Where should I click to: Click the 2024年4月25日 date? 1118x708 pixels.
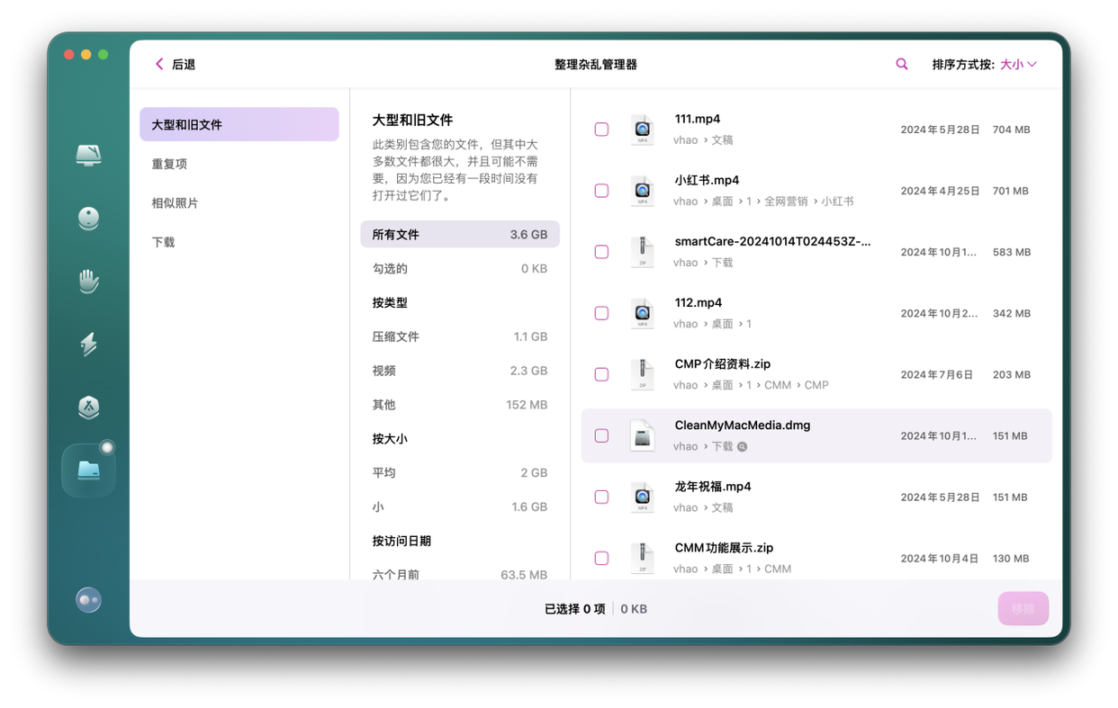[x=940, y=191]
